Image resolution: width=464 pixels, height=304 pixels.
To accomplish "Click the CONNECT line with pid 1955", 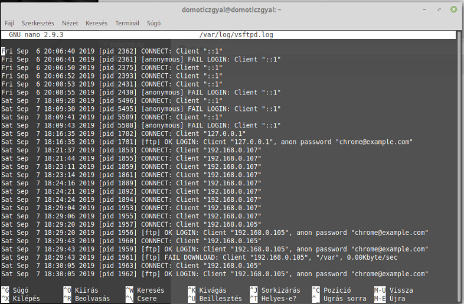I will (132, 217).
